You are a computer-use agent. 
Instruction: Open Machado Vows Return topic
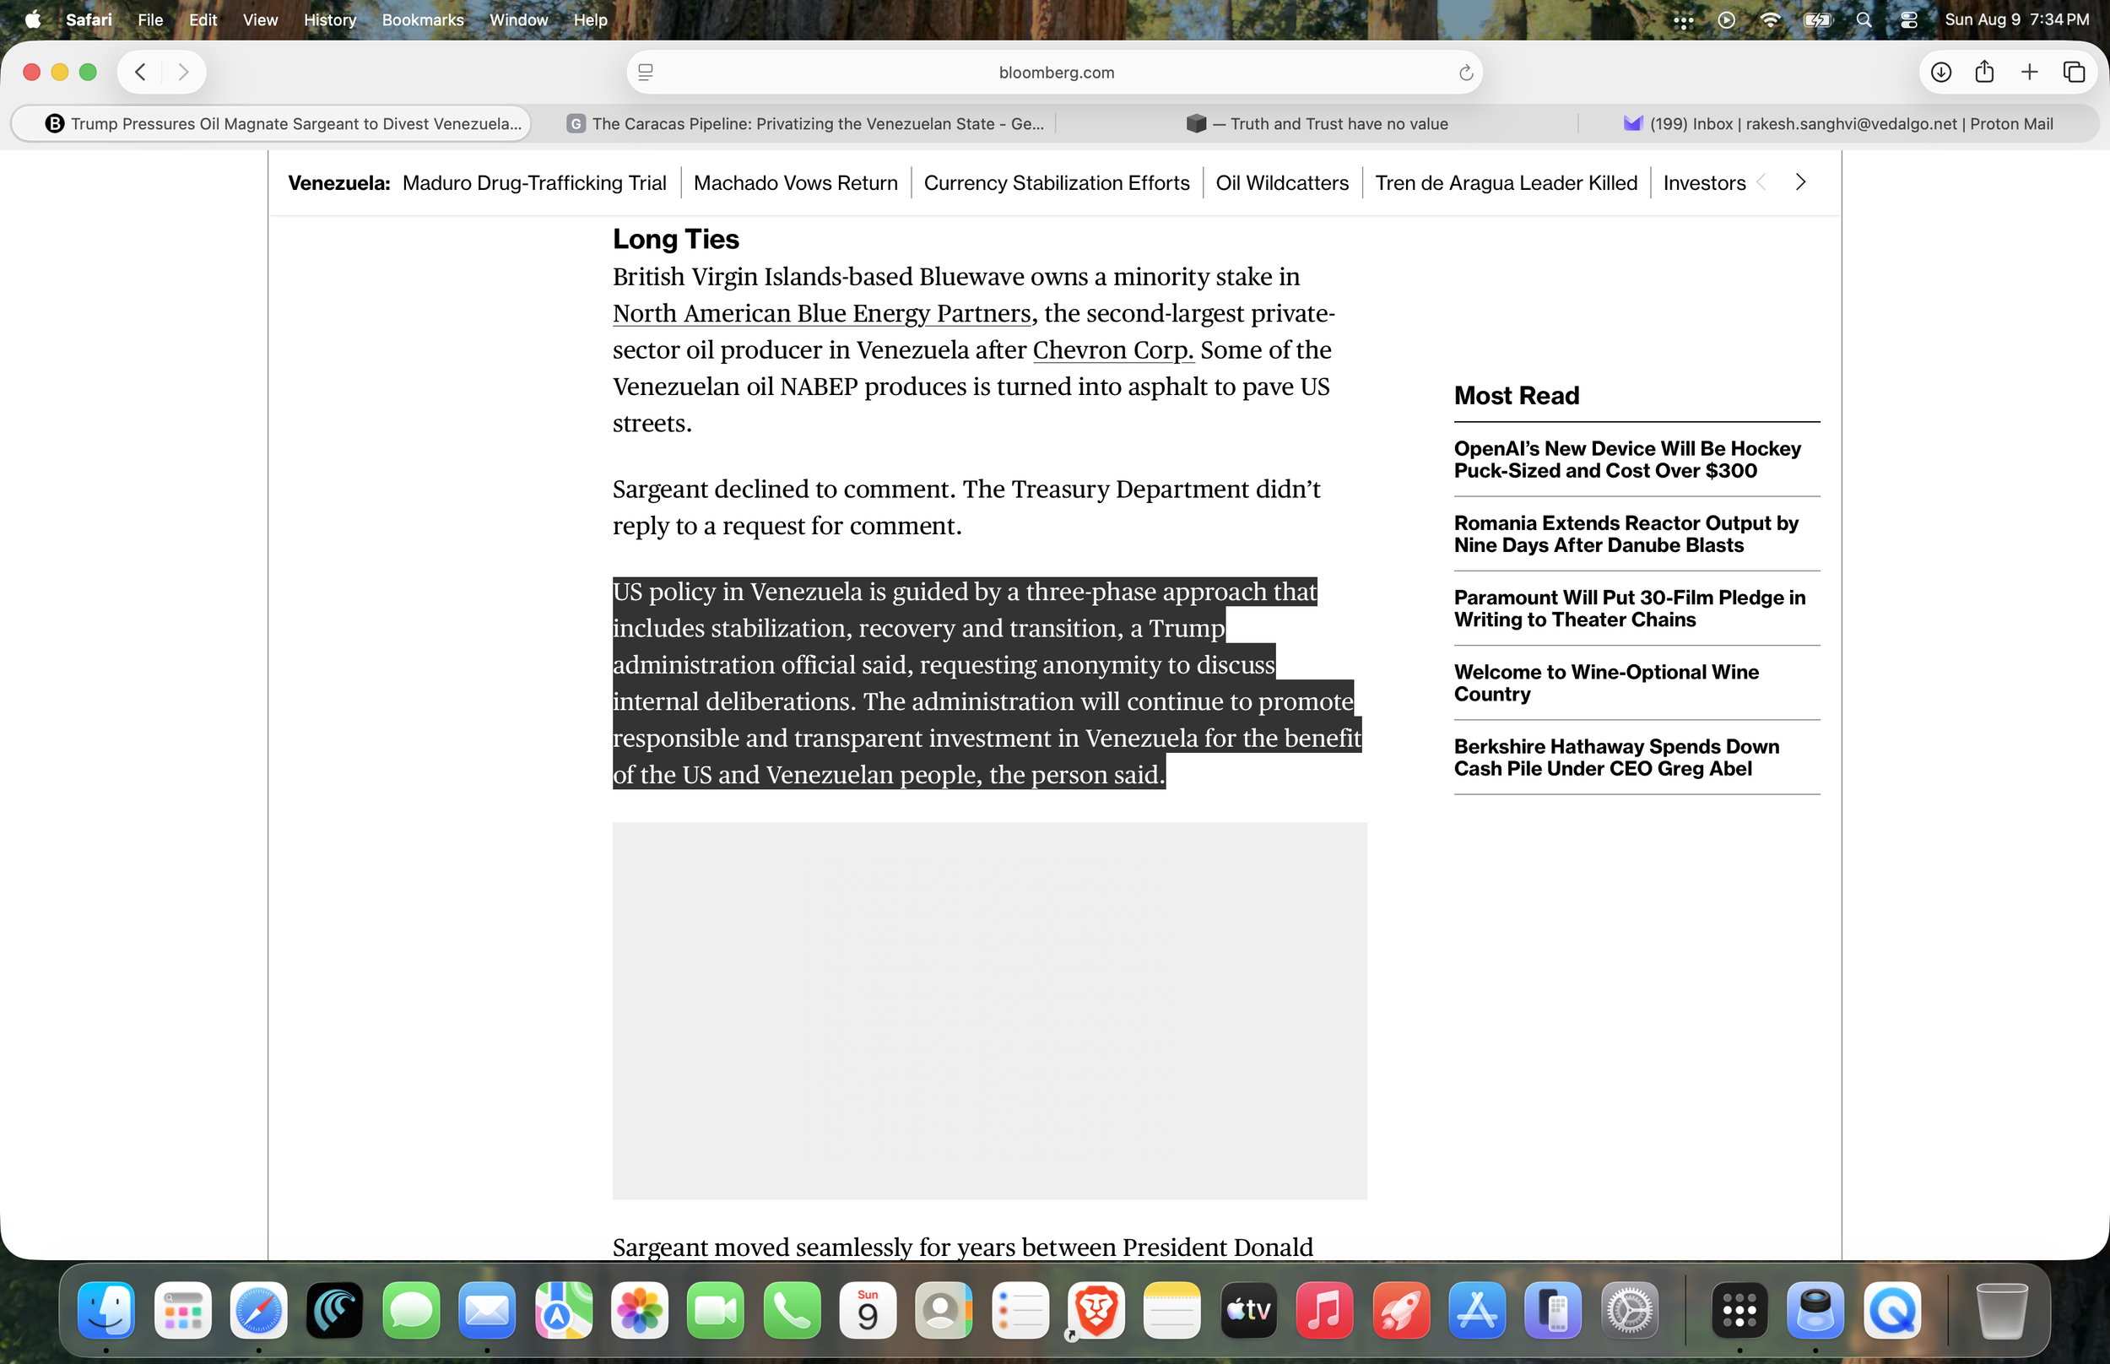[x=795, y=182]
